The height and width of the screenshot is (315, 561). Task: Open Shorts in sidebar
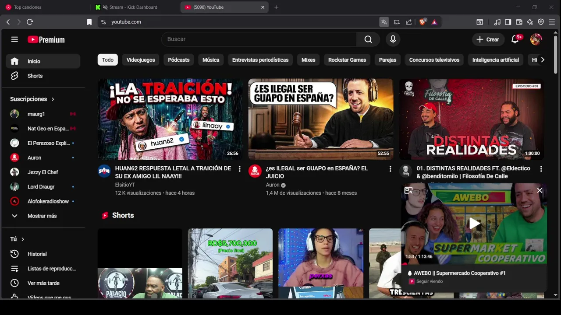43,76
